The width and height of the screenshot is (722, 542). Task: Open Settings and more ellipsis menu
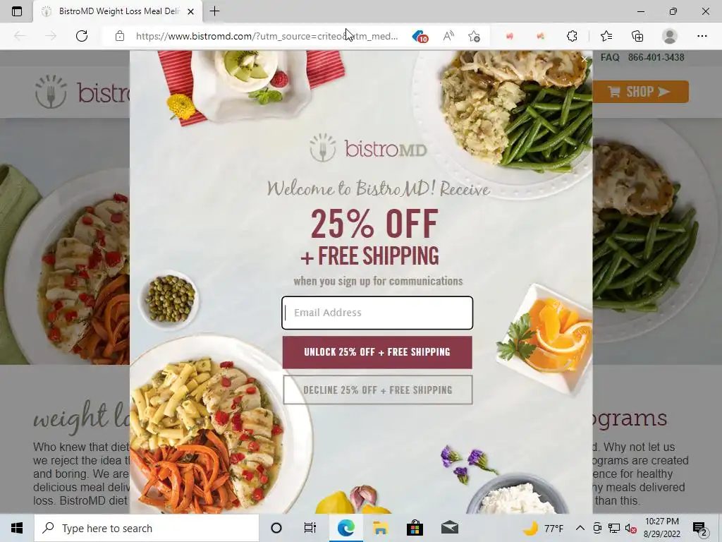pyautogui.click(x=702, y=36)
